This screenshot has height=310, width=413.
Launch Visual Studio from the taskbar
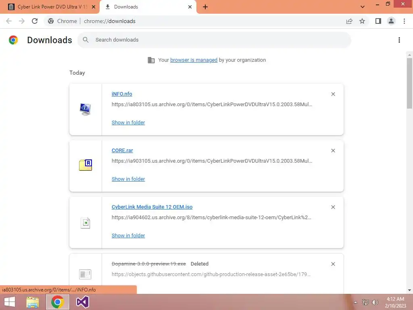[82, 302]
